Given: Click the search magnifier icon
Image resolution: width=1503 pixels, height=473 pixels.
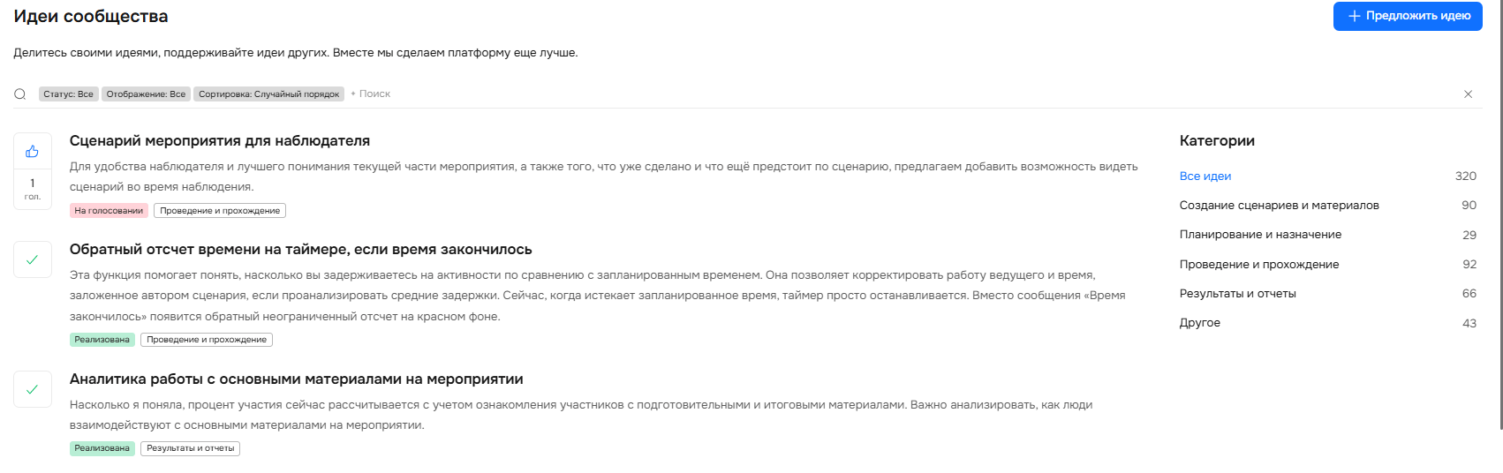Looking at the screenshot, I should tap(20, 94).
